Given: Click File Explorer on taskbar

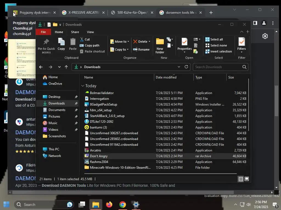Looking at the screenshot, I should [96, 205].
